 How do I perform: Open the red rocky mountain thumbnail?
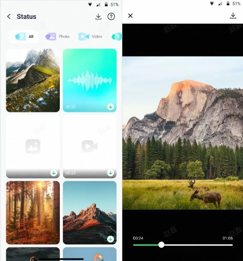pyautogui.click(x=90, y=213)
